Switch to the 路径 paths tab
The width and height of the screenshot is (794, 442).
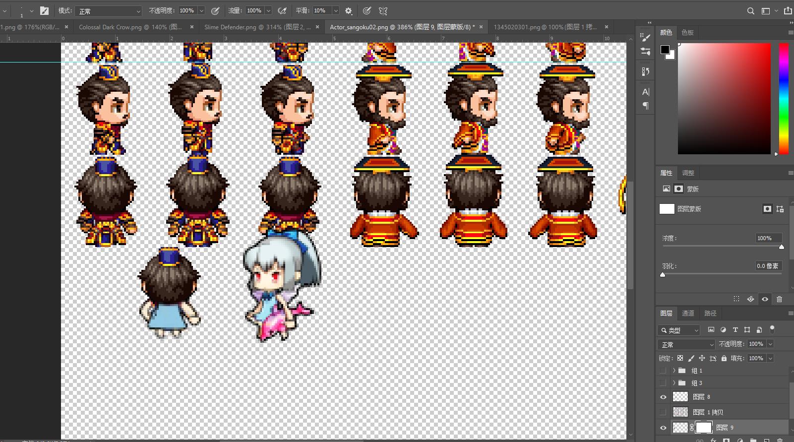coord(710,314)
